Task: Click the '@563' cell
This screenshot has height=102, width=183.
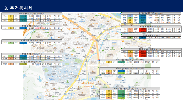Action: (49, 56)
